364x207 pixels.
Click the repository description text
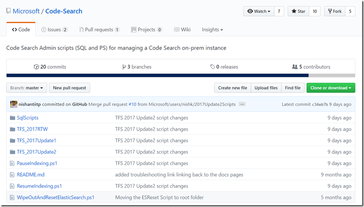coord(116,48)
